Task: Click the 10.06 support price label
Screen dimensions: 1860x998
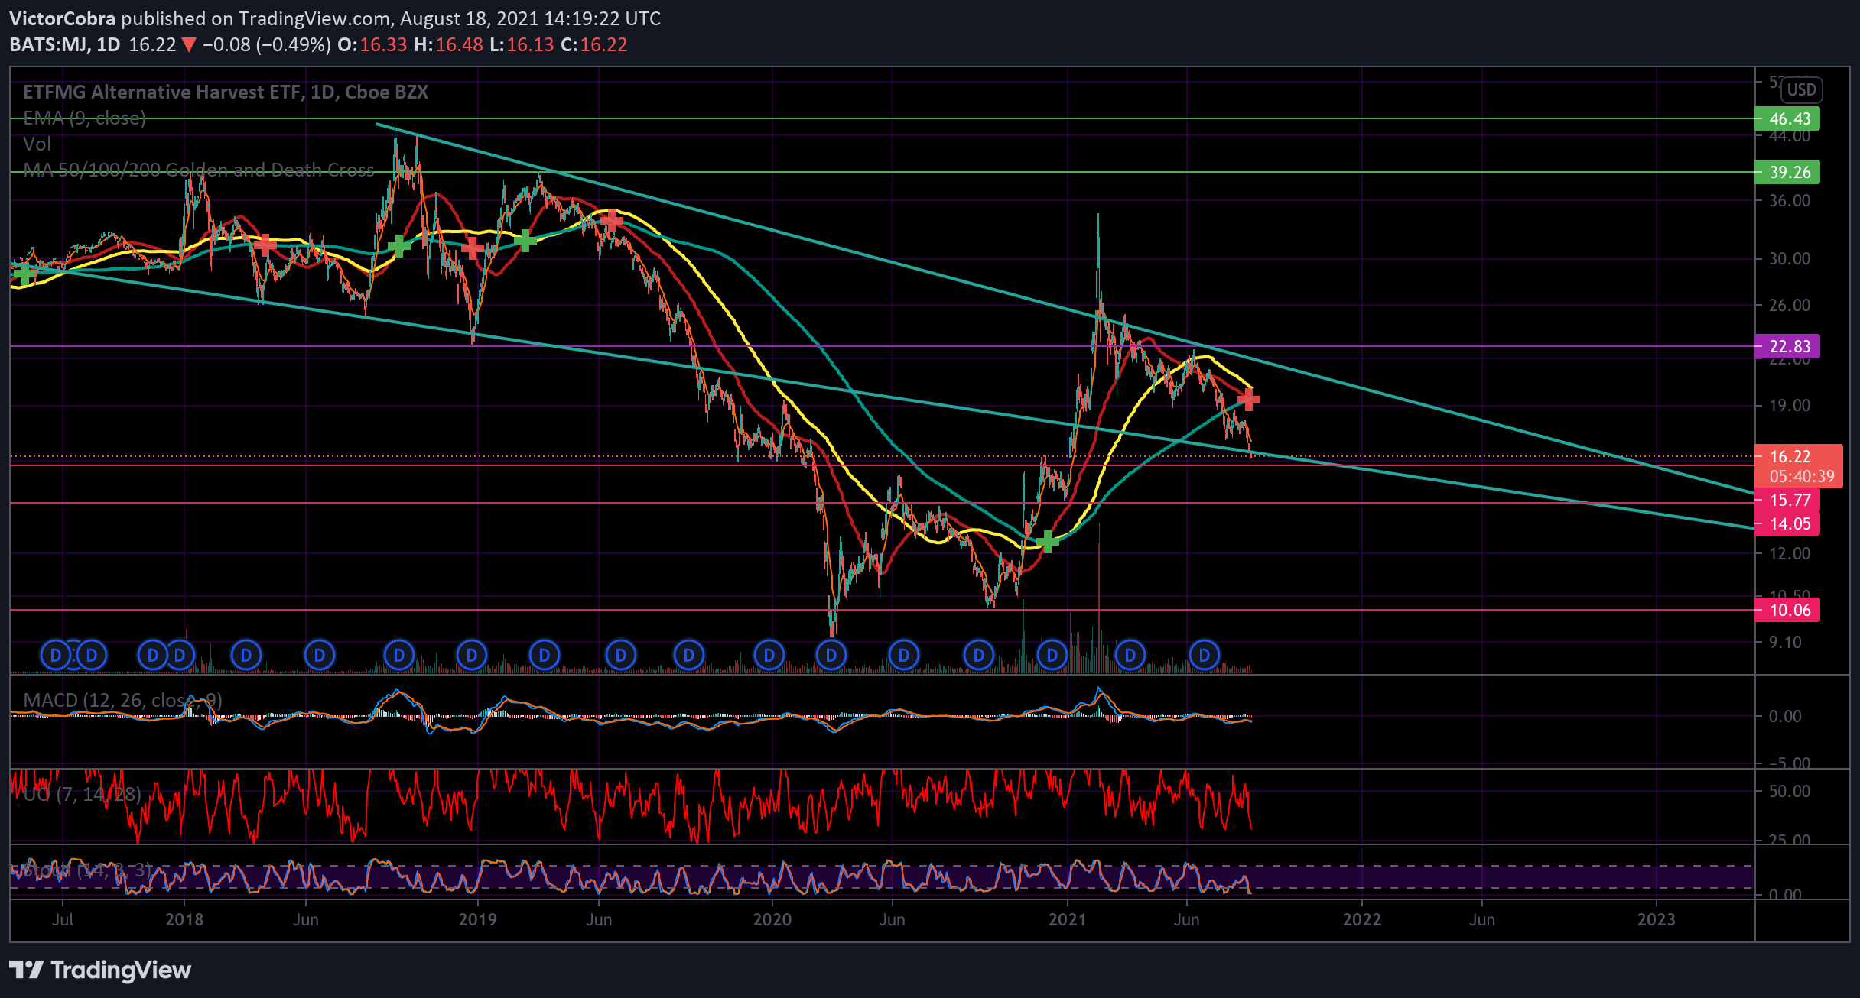Action: (x=1787, y=610)
